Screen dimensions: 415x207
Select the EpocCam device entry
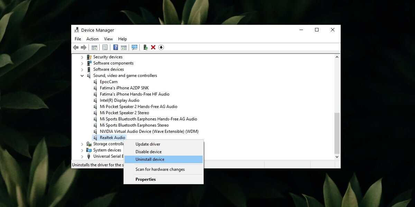coord(108,81)
